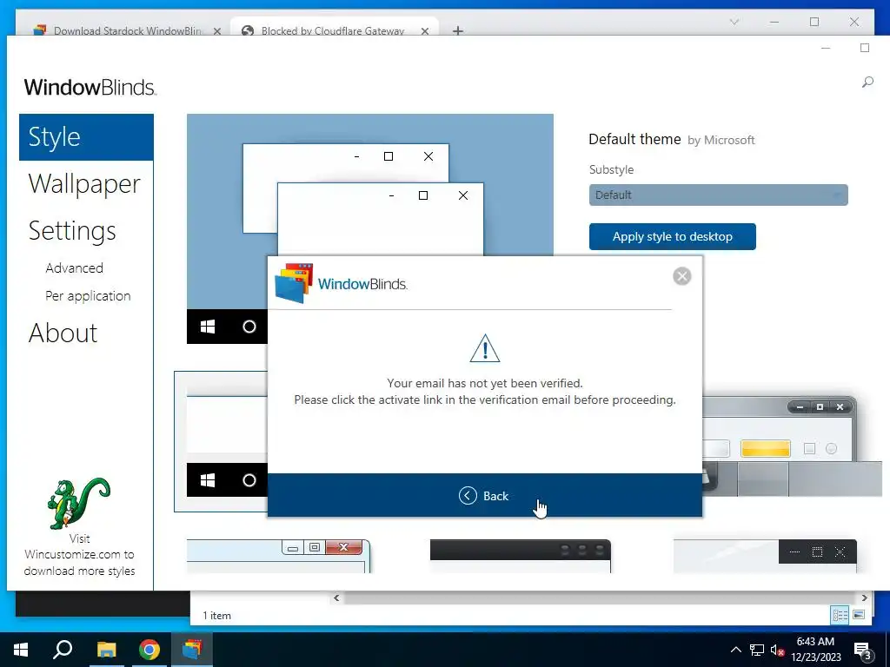Select the dark titlebar style thumbnail
The height and width of the screenshot is (667, 890).
521,556
